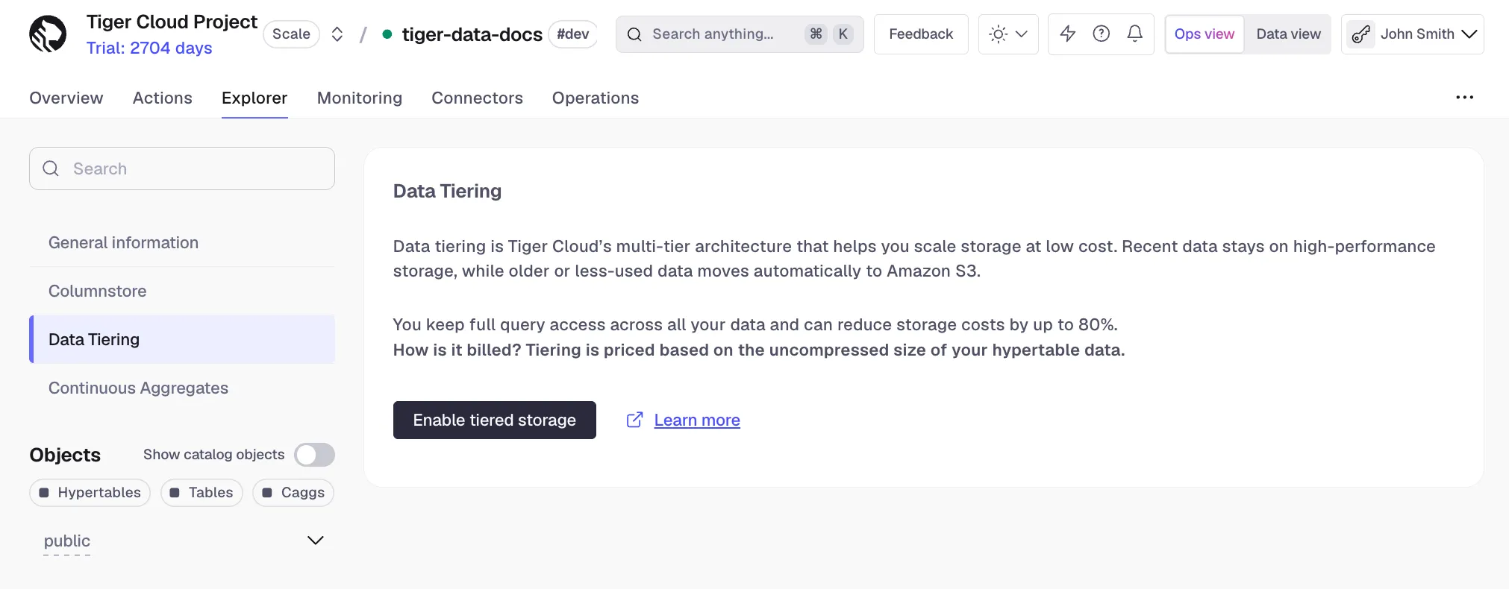Click the Feedback button
The image size is (1509, 589).
point(921,34)
